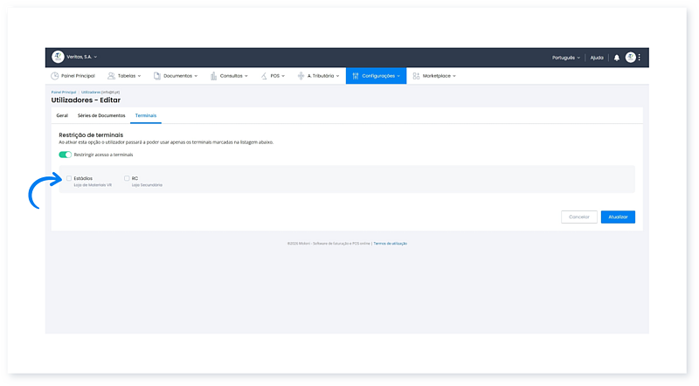Viewport: 699px width, 386px height.
Task: Click the Tabelas people icon
Action: coord(111,76)
